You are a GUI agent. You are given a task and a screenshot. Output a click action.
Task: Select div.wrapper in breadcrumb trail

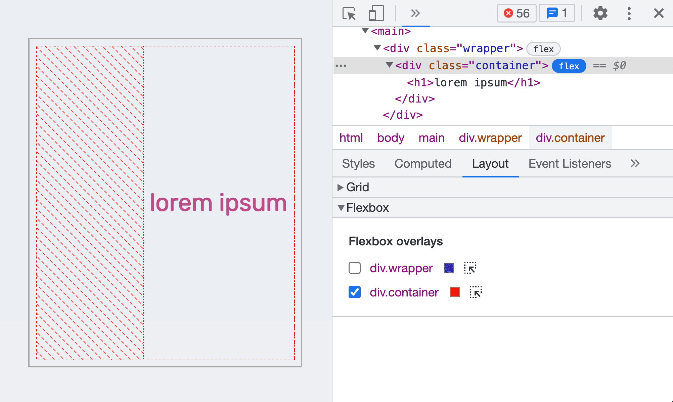tap(489, 138)
